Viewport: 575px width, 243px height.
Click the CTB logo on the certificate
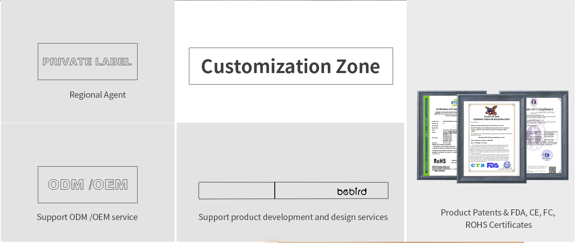(478, 165)
